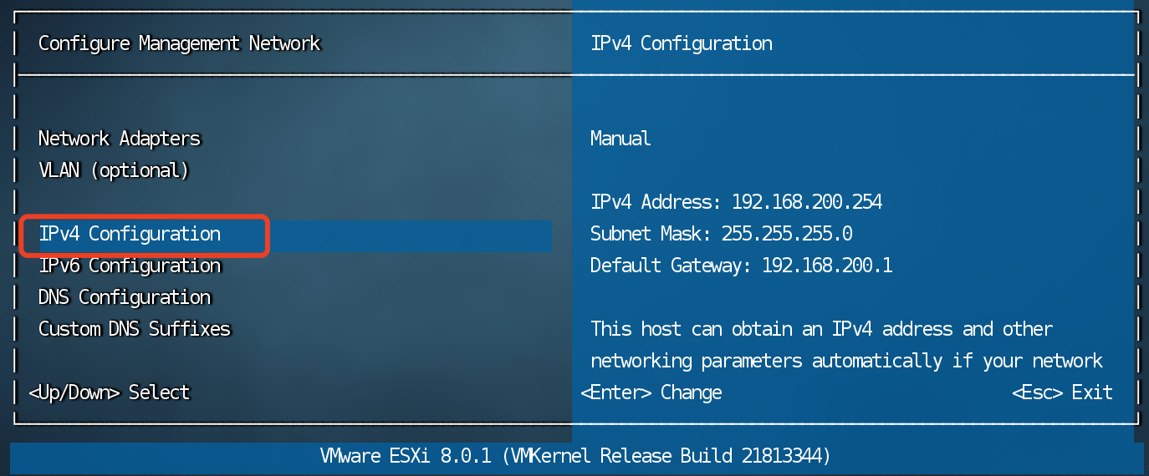This screenshot has width=1149, height=476.
Task: Click the 'networking parameters automatically' text line
Action: [x=846, y=362]
